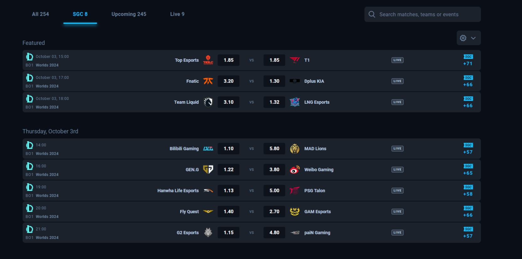
Task: Open SGC +71 markets for Top Esports match
Action: click(468, 60)
